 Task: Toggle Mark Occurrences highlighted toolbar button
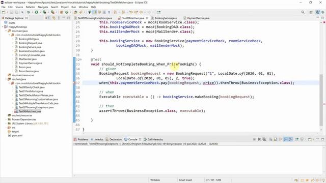[94, 12]
